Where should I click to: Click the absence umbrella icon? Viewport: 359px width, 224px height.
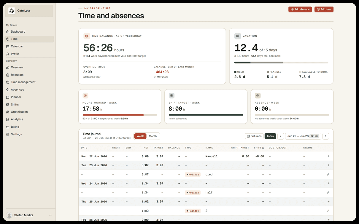coord(258,96)
